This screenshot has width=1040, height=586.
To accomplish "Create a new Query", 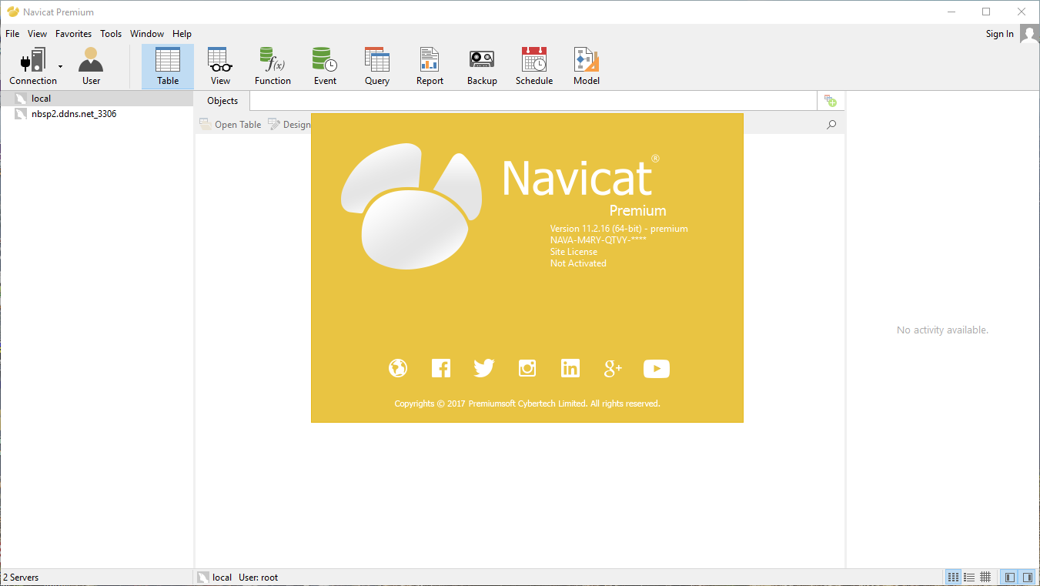I will (x=376, y=65).
